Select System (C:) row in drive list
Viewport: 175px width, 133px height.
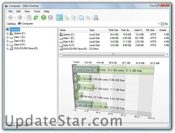click(114, 34)
